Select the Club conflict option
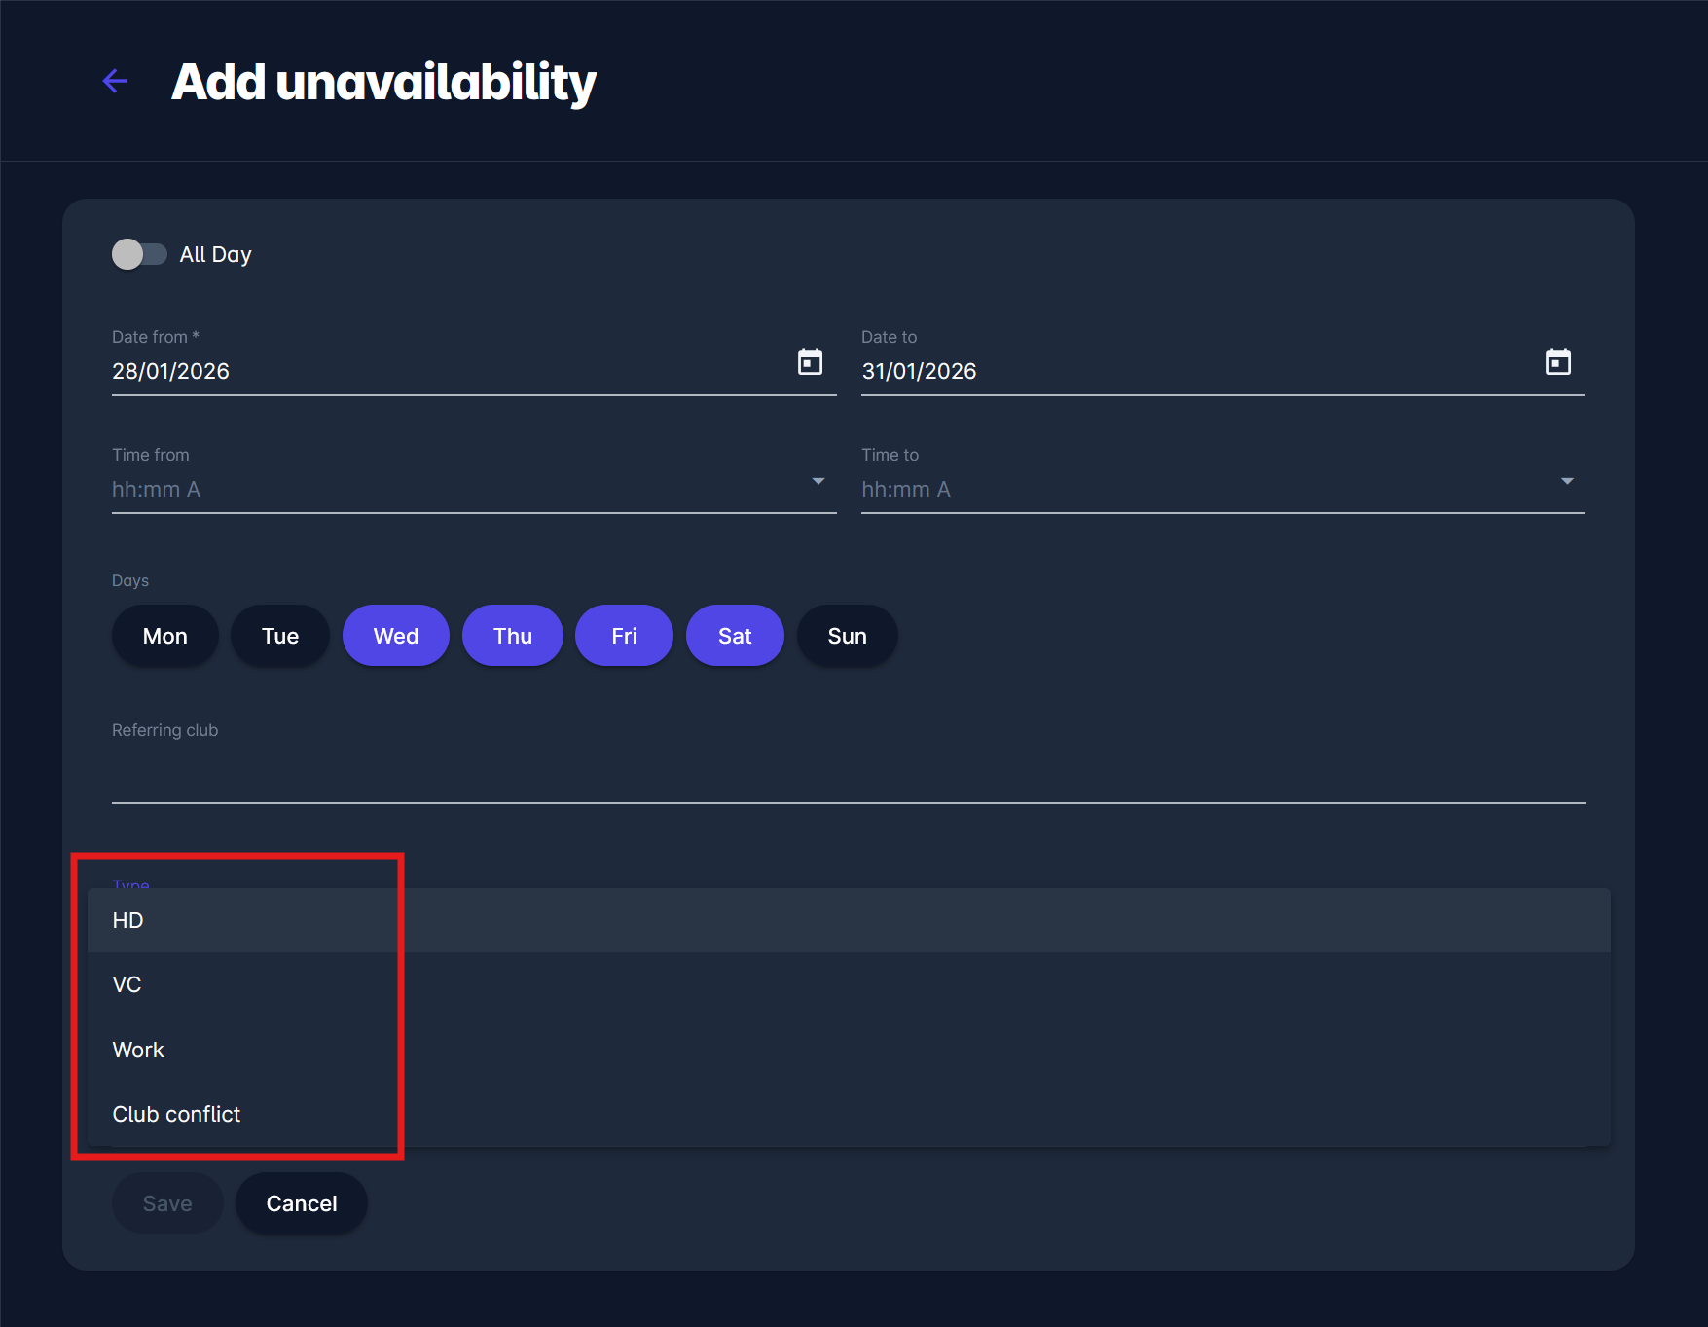 [x=176, y=1114]
